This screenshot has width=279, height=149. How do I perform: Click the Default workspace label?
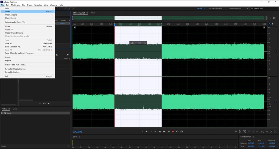[x=200, y=8]
